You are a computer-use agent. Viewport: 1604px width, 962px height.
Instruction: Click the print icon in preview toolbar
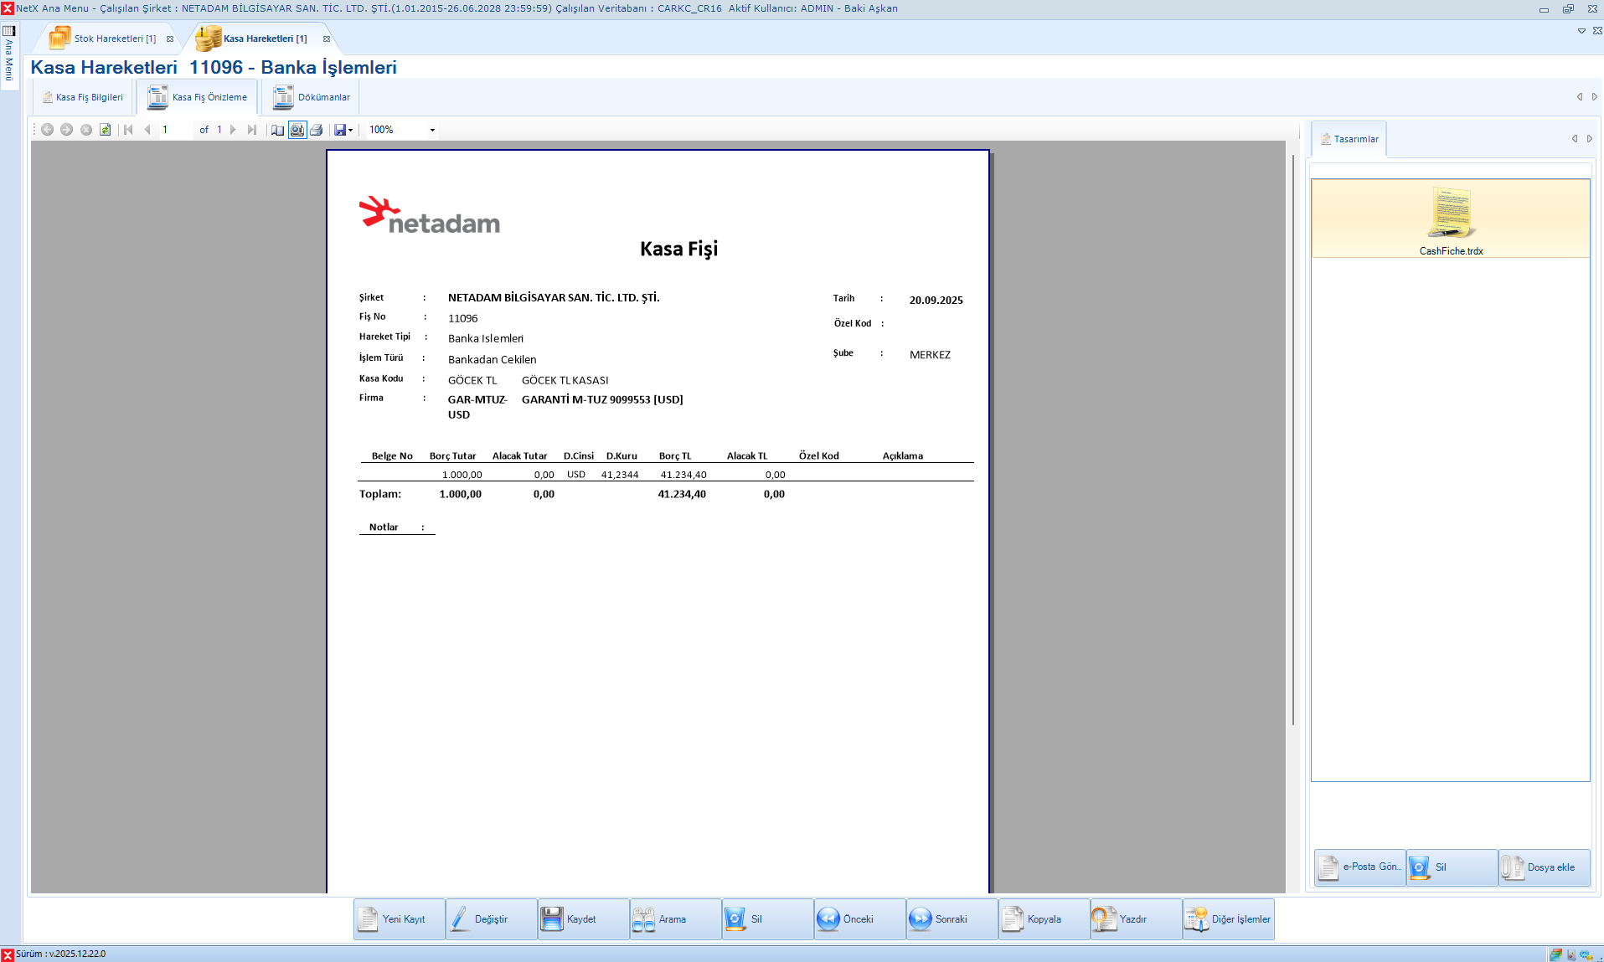tap(317, 130)
